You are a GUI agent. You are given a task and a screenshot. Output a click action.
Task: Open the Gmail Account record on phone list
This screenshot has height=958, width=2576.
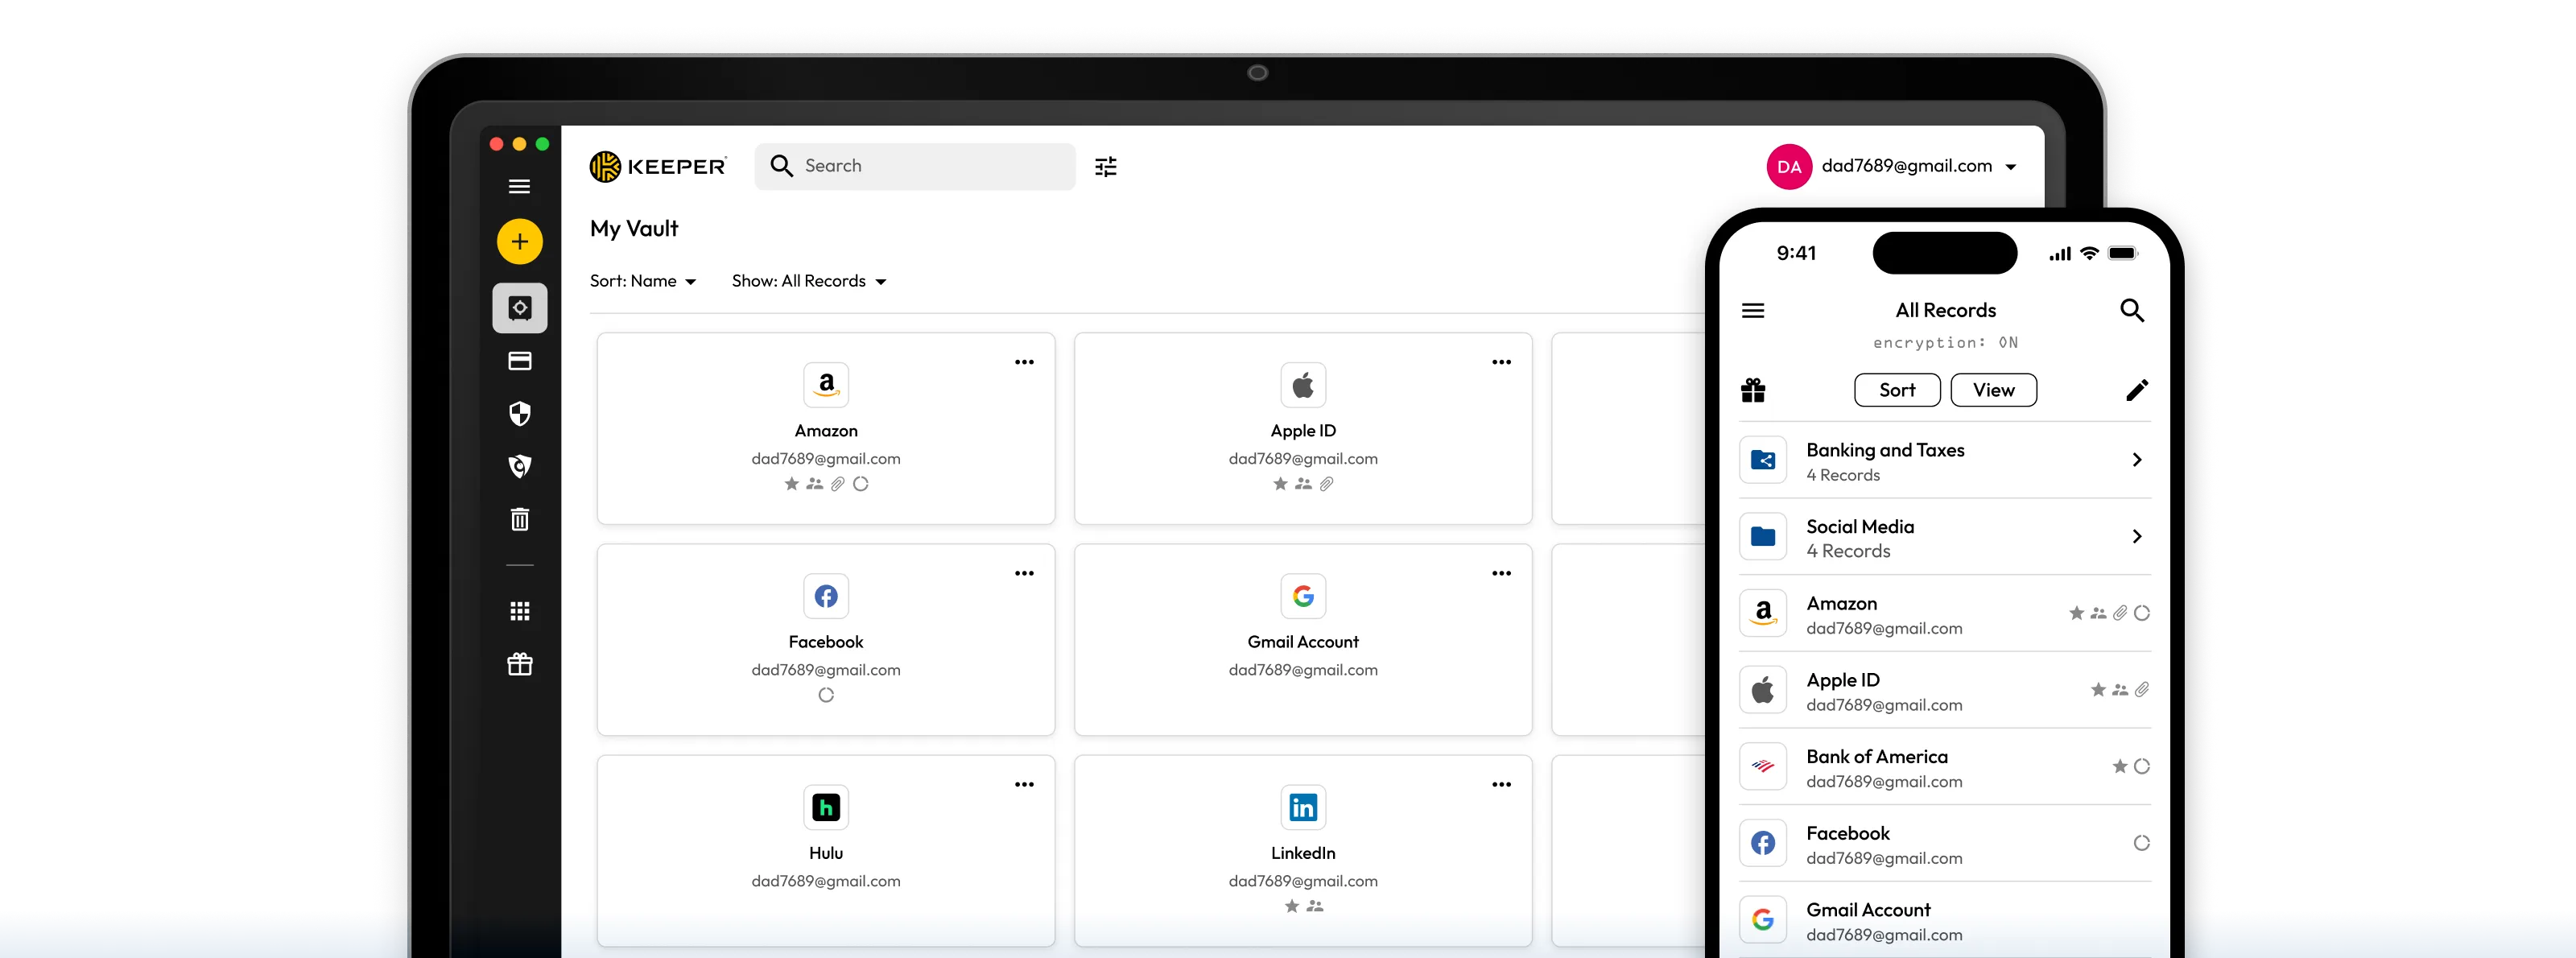pyautogui.click(x=1945, y=920)
